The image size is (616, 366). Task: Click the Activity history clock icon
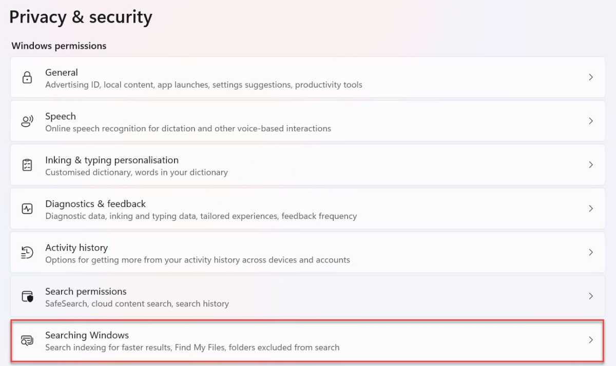click(x=27, y=252)
